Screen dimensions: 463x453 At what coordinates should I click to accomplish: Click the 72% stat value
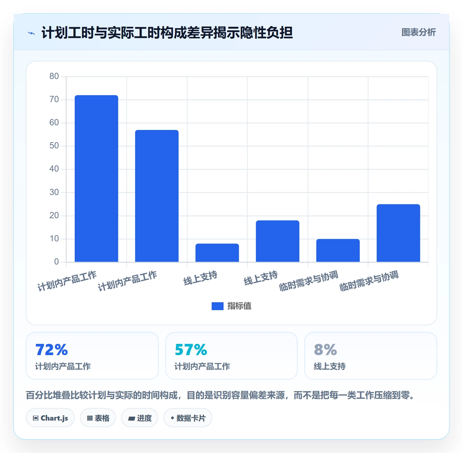click(52, 350)
